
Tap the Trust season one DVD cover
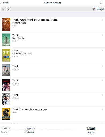(x=6, y=114)
